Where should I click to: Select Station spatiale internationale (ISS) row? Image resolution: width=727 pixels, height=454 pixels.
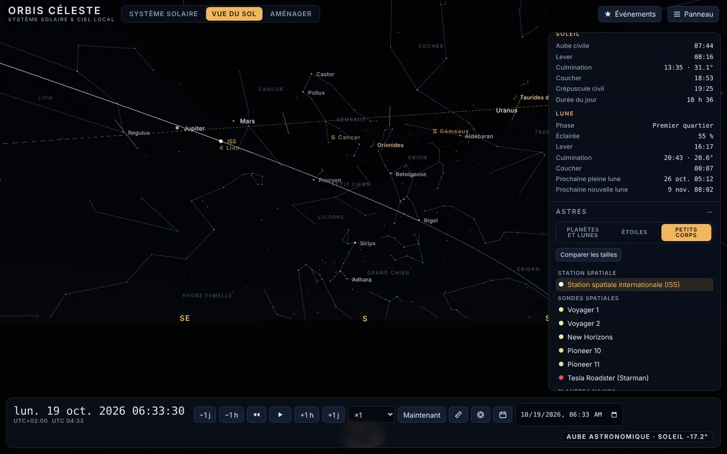(x=634, y=285)
